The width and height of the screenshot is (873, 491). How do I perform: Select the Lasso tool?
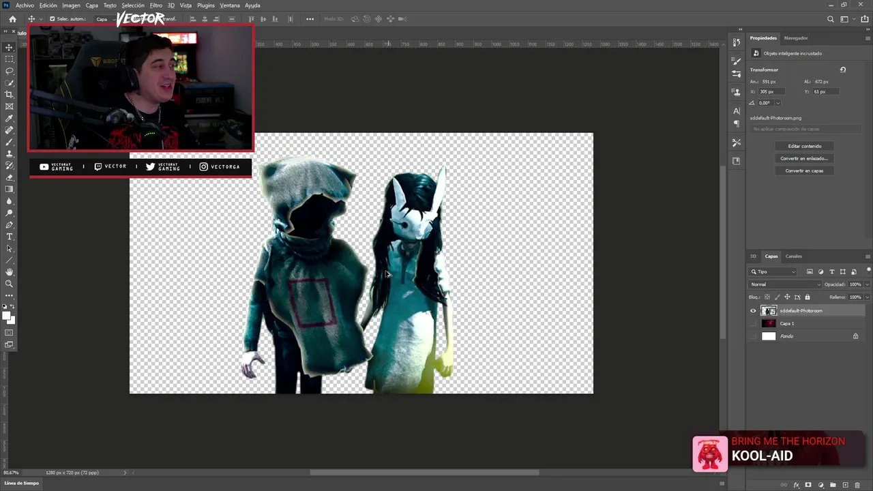(9, 71)
